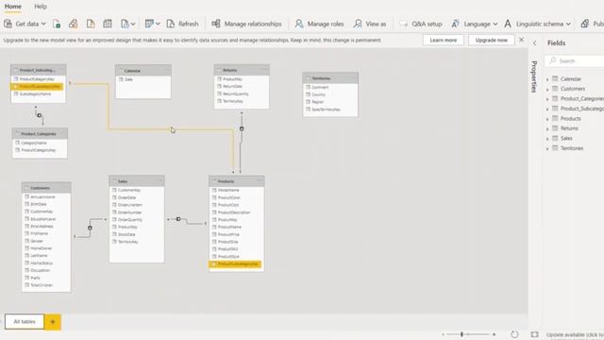604x340 pixels.
Task: Click the Sales to Products relationship marker
Action: (178, 219)
